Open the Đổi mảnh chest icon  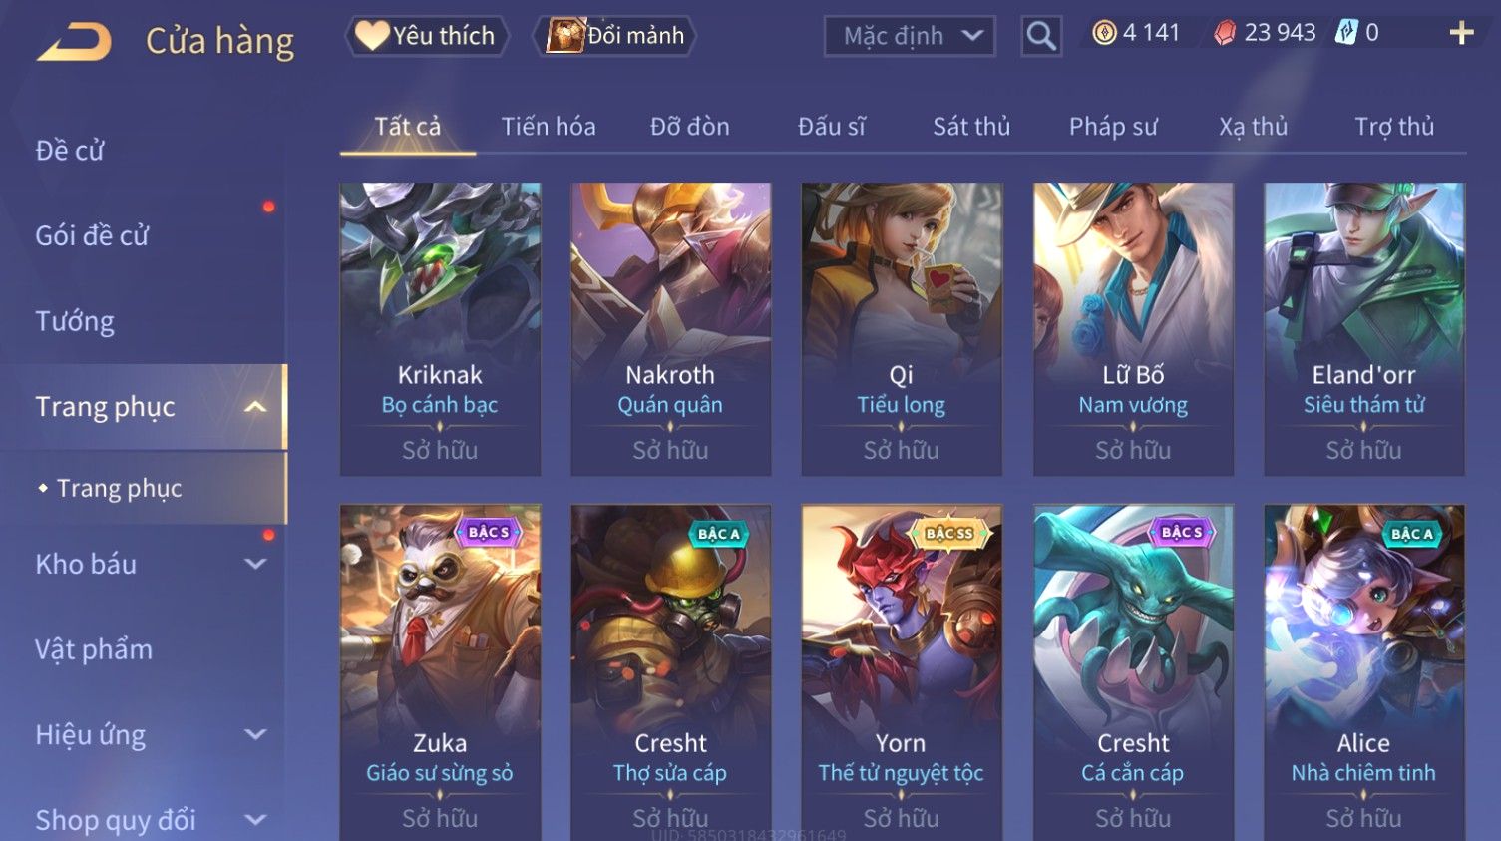click(565, 35)
